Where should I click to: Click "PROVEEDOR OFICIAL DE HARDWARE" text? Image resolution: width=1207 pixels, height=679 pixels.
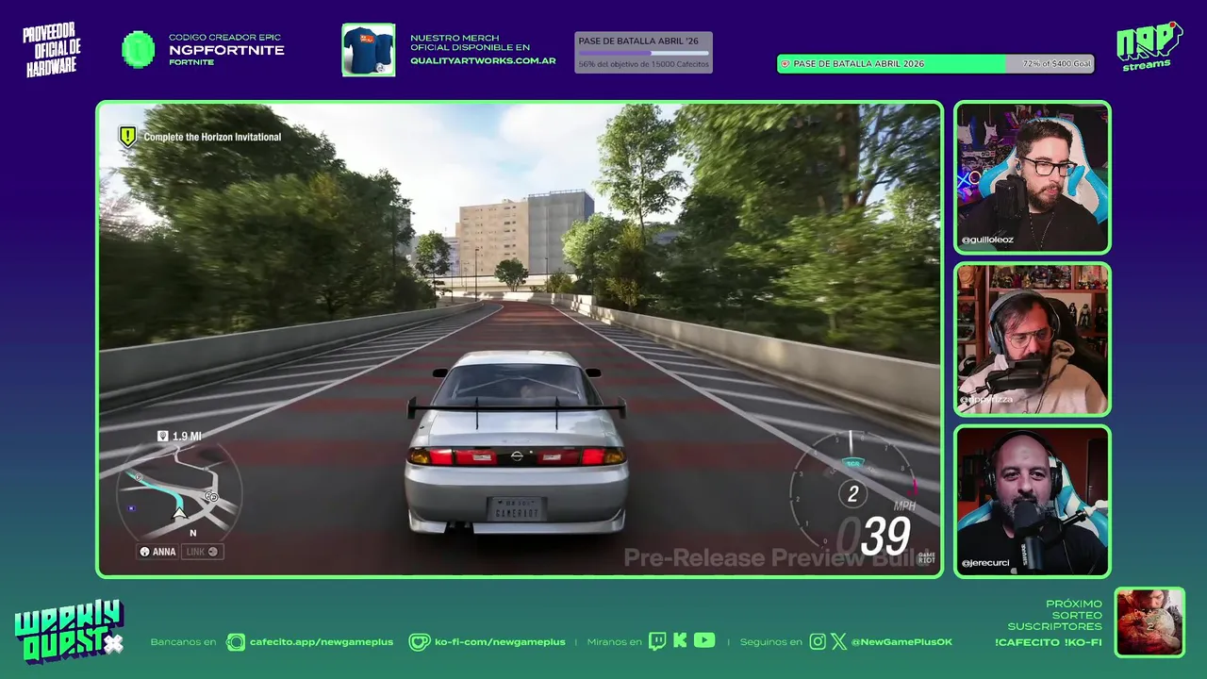(52, 49)
